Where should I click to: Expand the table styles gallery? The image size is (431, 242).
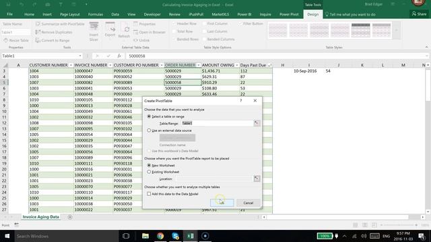tap(397, 30)
